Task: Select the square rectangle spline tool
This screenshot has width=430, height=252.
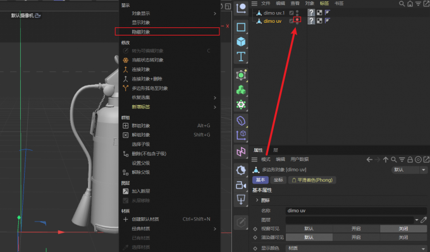Action: [x=241, y=27]
